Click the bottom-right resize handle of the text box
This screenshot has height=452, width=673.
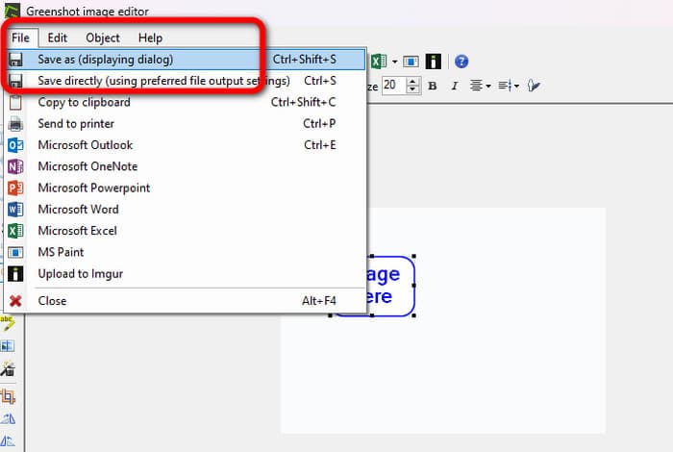click(413, 315)
